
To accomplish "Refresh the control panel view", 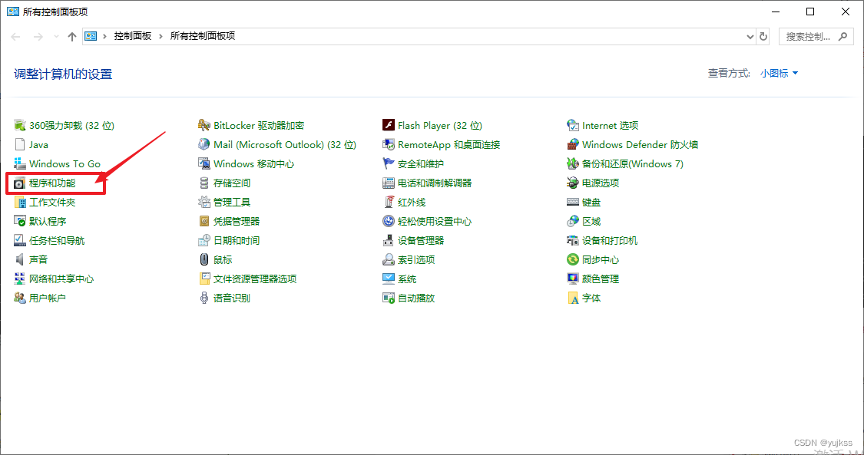I will point(763,36).
